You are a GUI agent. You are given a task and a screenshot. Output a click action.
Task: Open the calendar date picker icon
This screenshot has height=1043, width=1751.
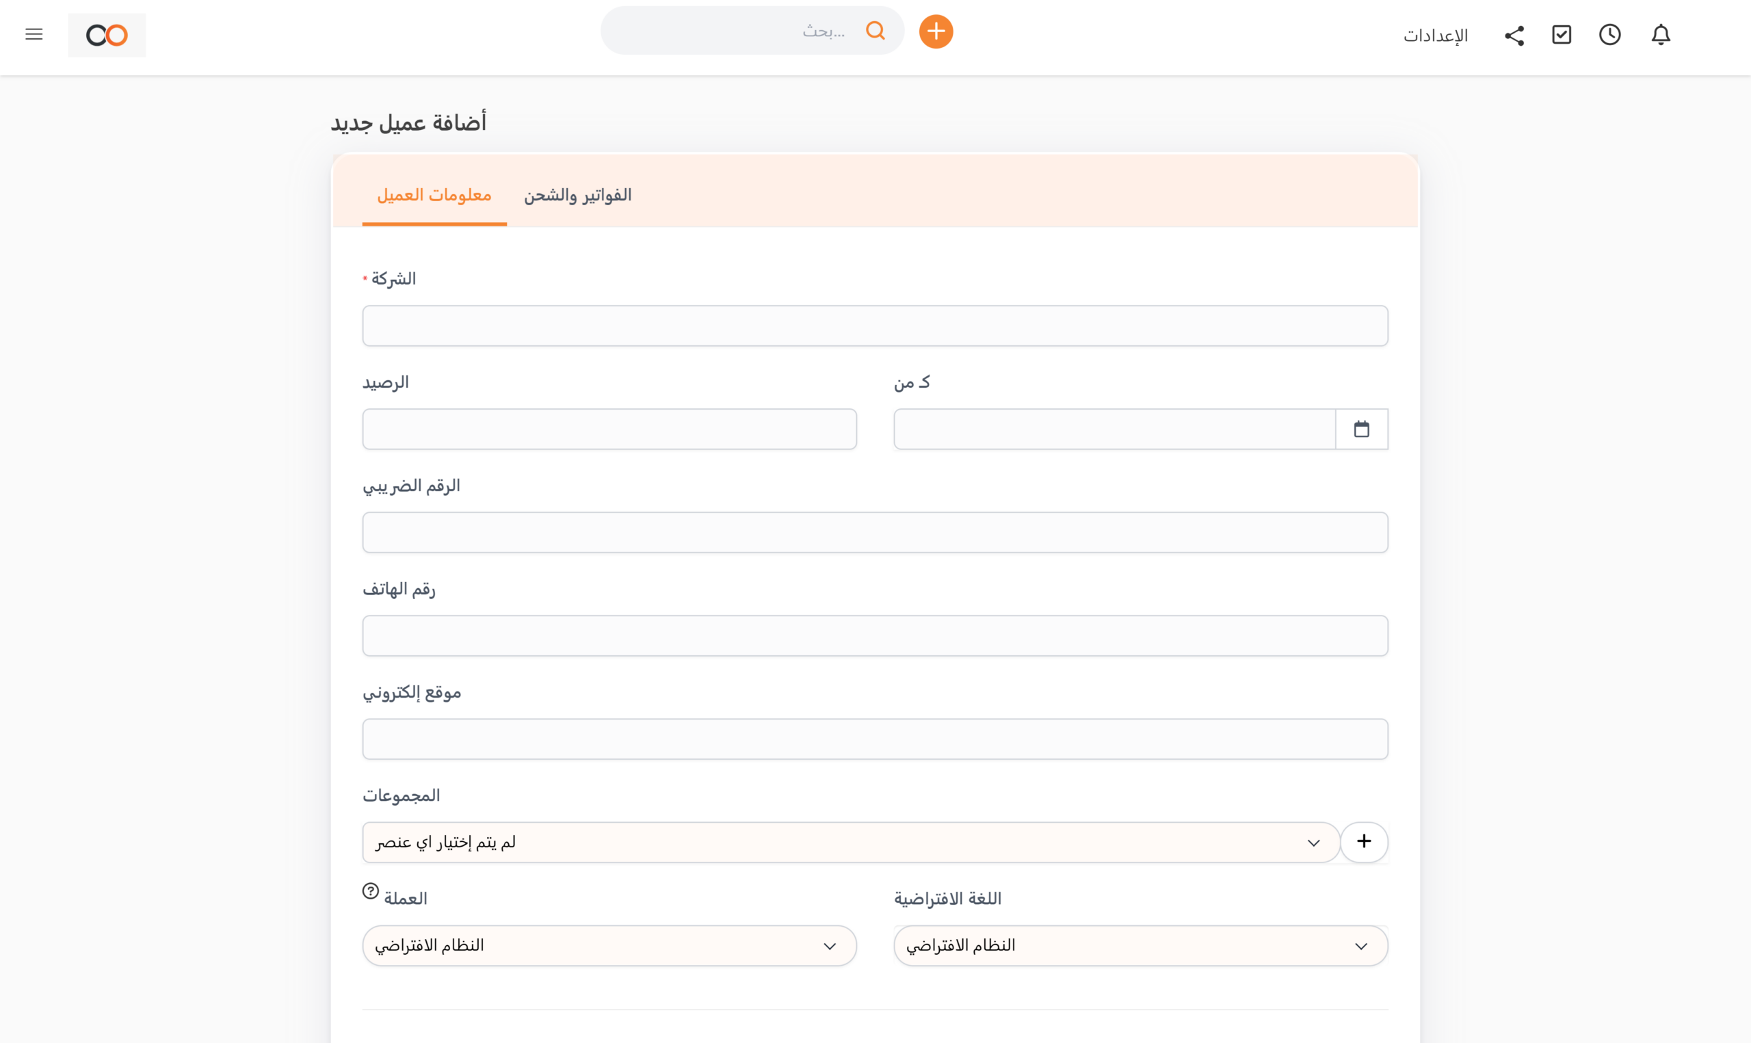(x=1361, y=430)
